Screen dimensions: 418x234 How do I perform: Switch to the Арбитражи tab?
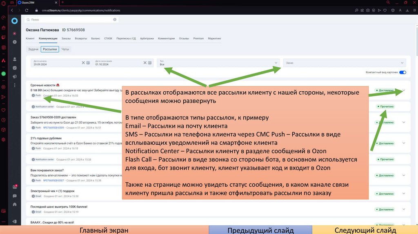pyautogui.click(x=147, y=38)
